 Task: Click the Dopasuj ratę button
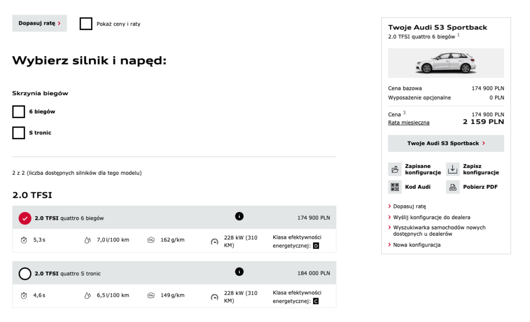[39, 23]
